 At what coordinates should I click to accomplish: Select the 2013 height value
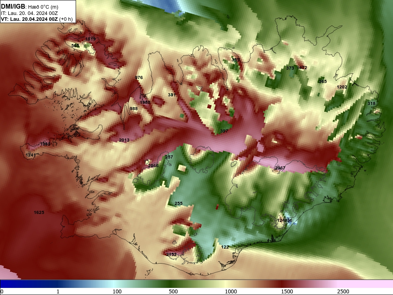tap(124, 140)
